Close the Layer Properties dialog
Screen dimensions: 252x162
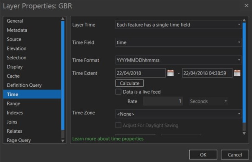[246, 6]
